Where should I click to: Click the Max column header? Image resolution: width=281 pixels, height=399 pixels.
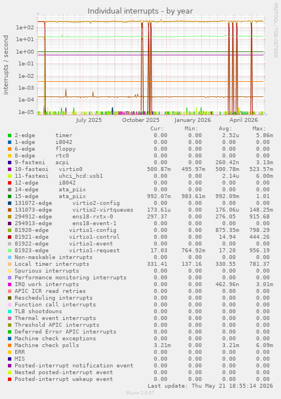pos(259,129)
